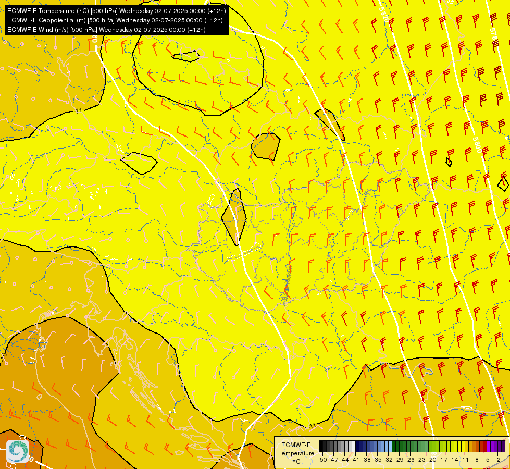The image size is (510, 469).
Task: Click the -5 value on the temperature legend
Action: (x=487, y=460)
